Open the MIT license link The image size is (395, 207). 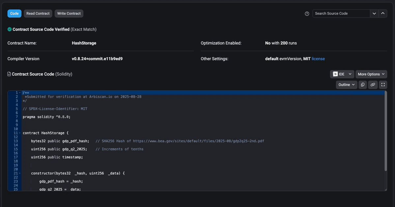pos(318,59)
